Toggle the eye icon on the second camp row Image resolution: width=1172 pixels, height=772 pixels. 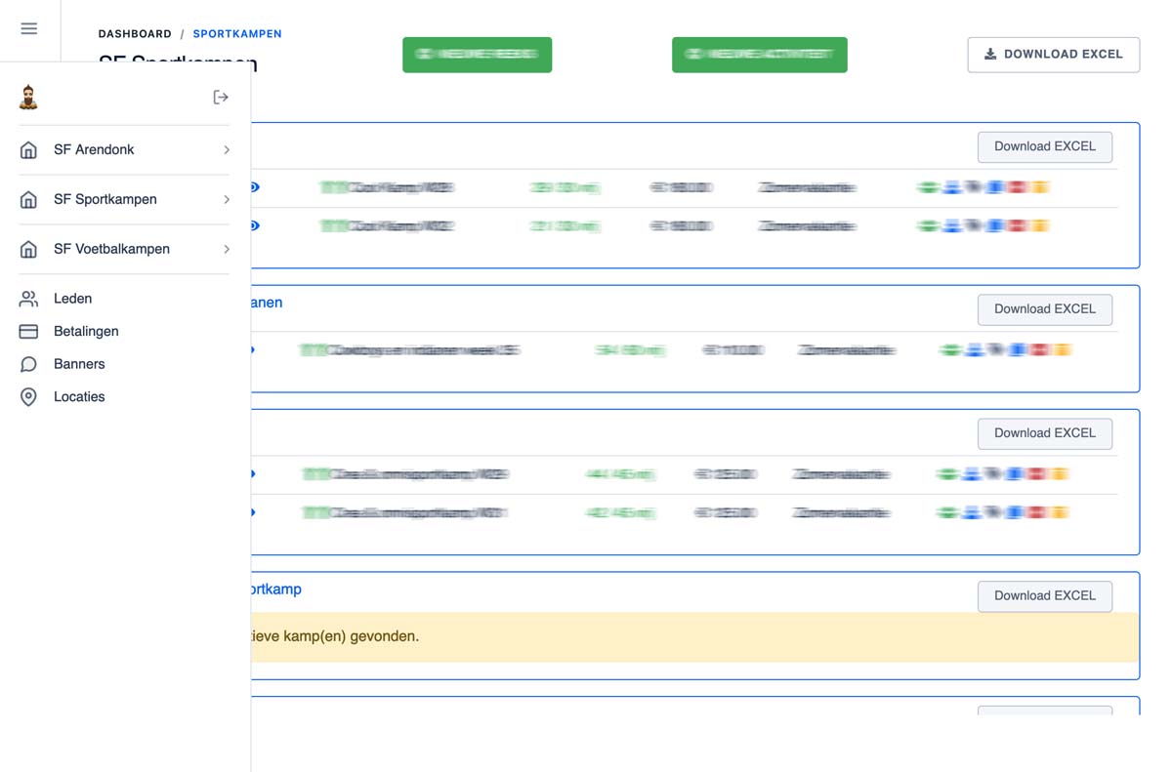pos(255,225)
